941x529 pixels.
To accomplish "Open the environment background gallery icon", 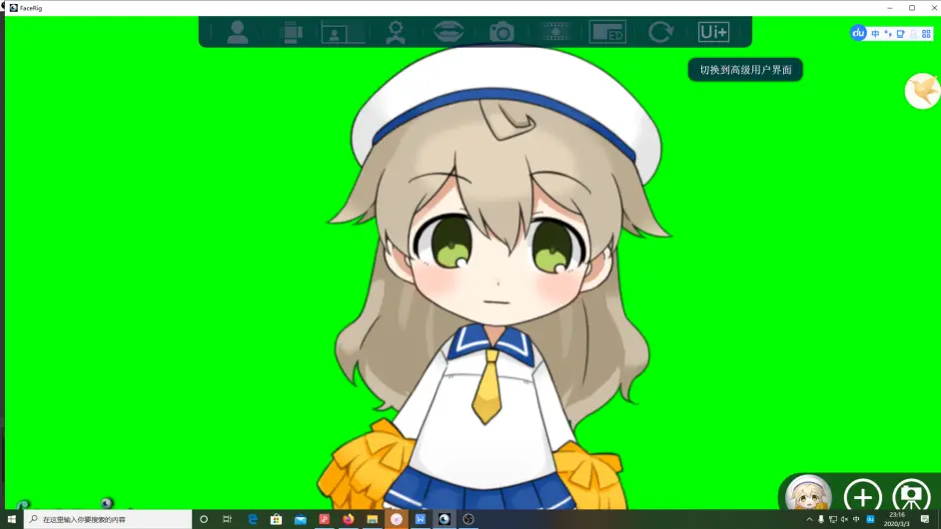I will (x=343, y=32).
